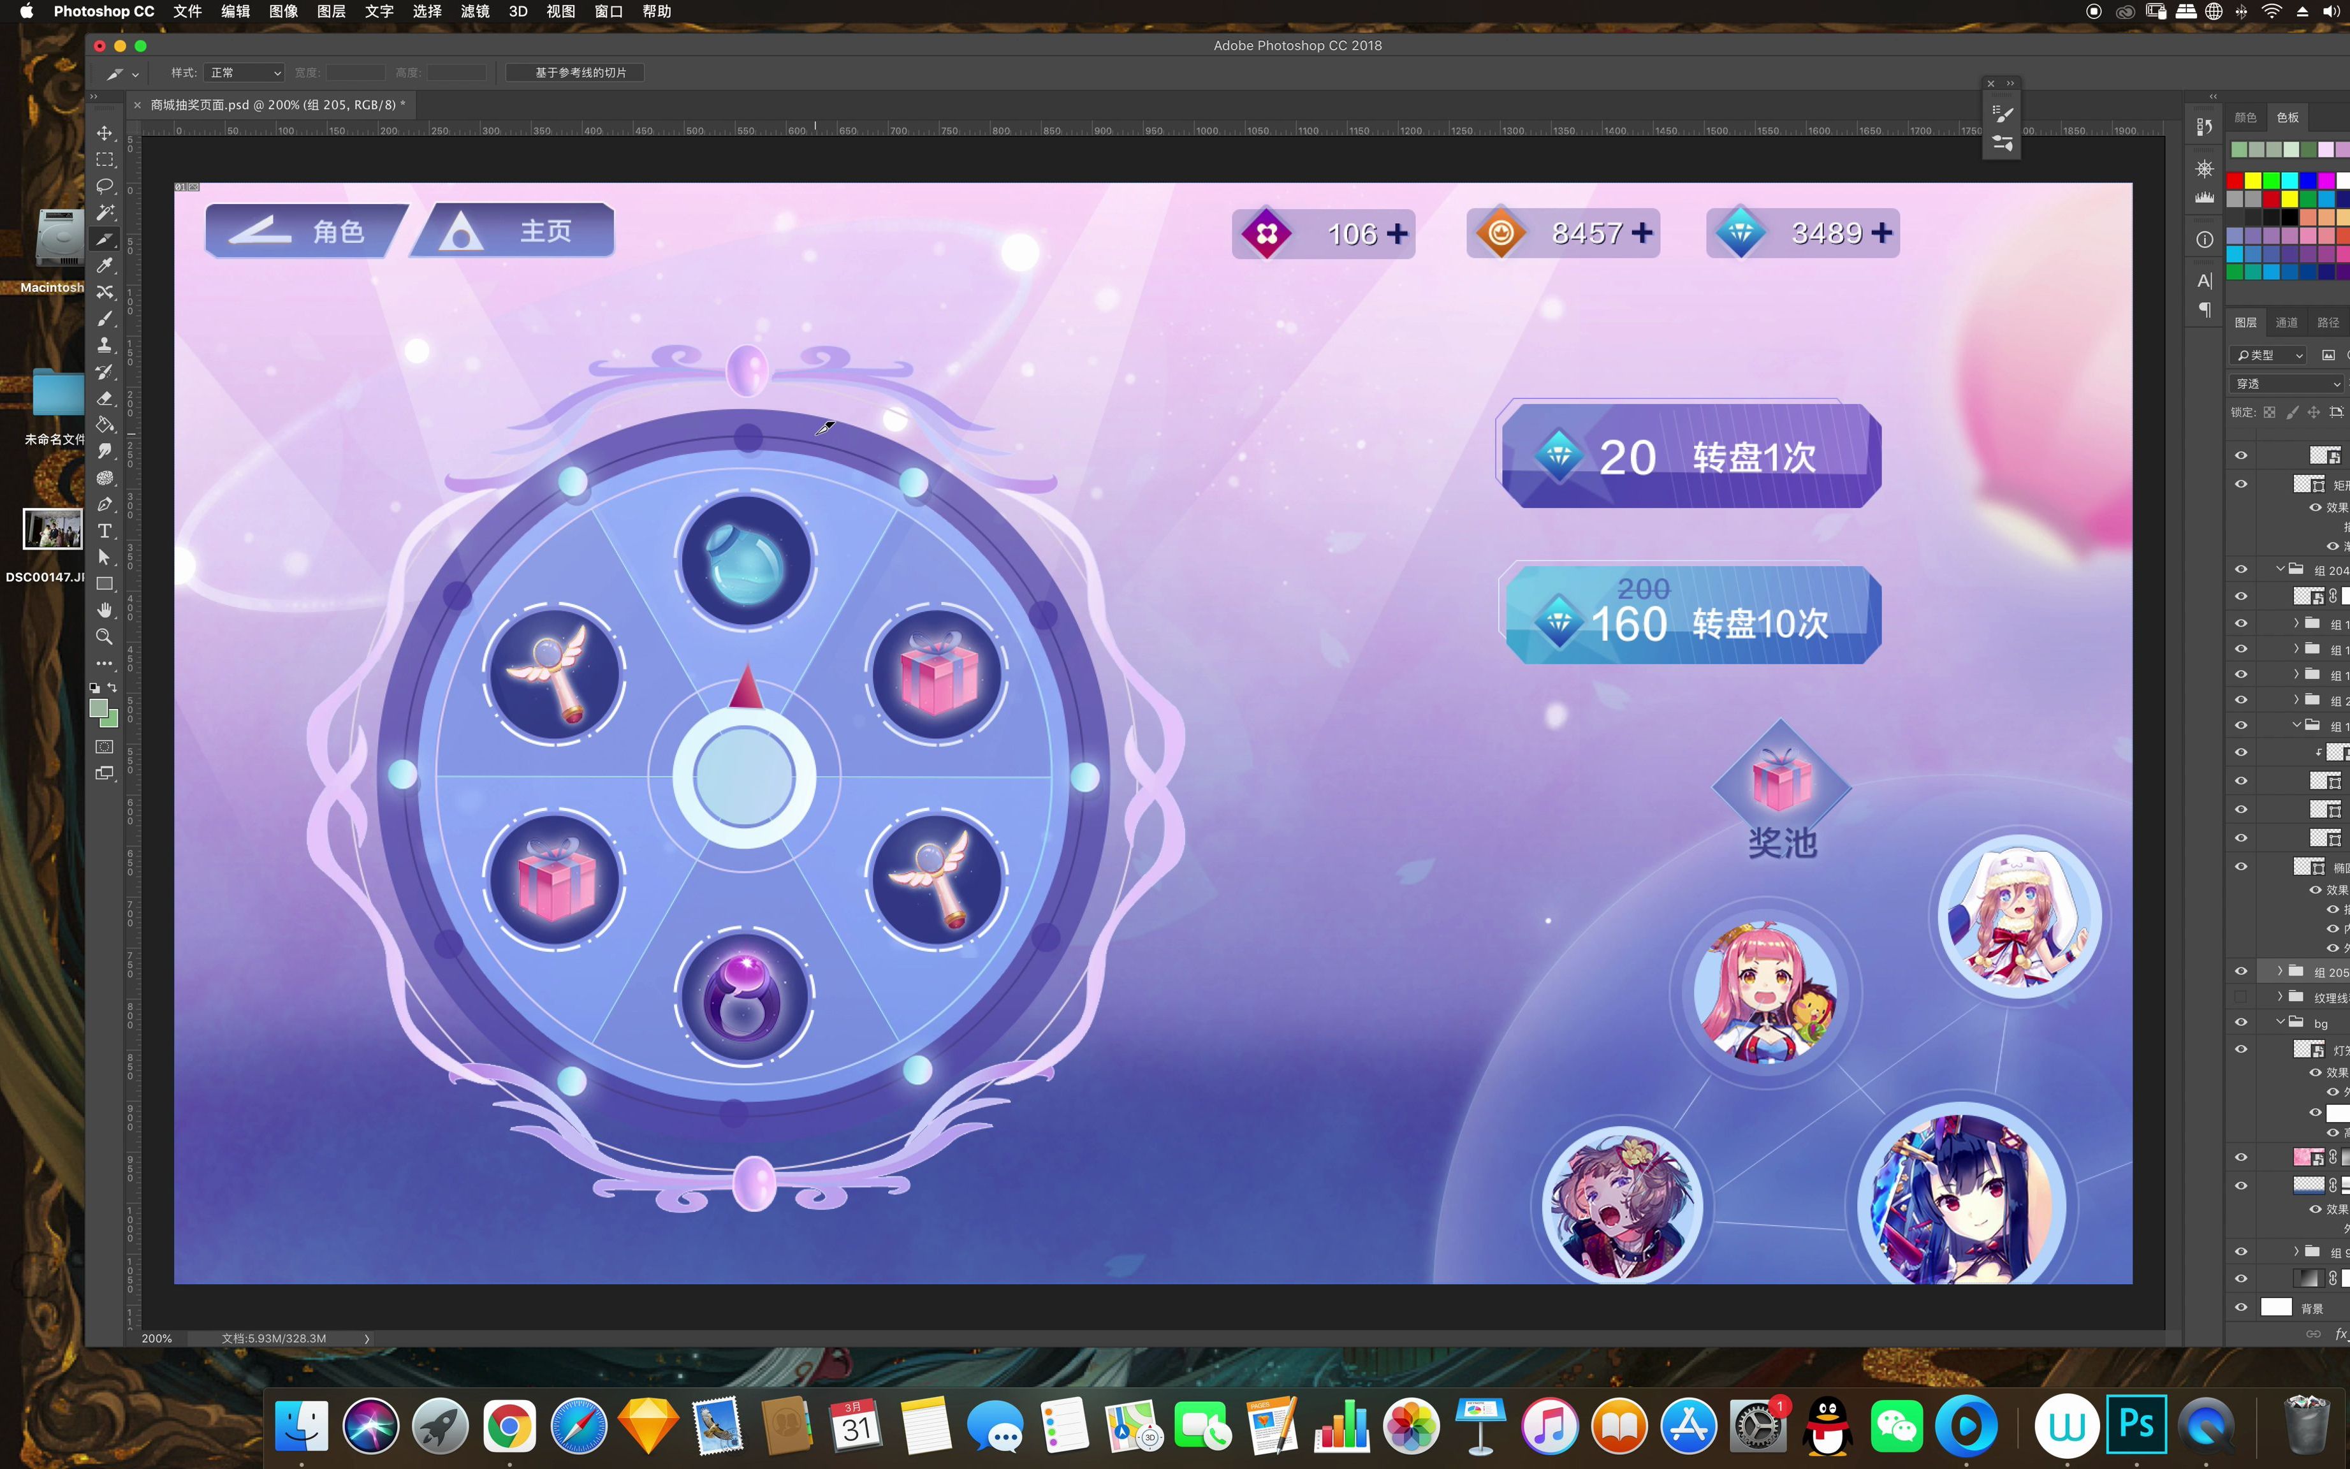Open the Info panel icon
The image size is (2350, 1469).
(2204, 239)
